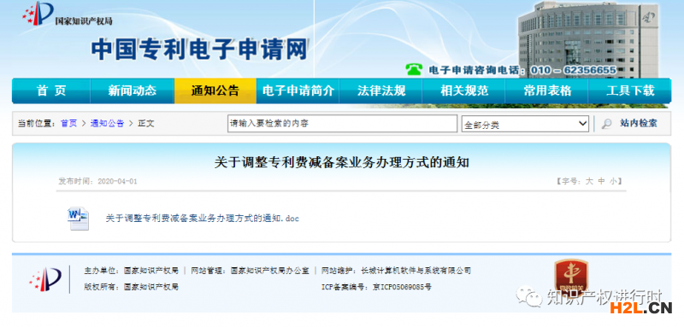Click the green telephone icon
Viewport: 684px width, 327px height.
[414, 69]
